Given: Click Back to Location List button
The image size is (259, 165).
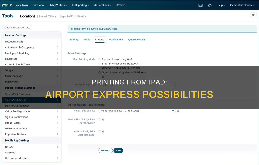Looking at the screenshot, I should pyautogui.click(x=17, y=28).
